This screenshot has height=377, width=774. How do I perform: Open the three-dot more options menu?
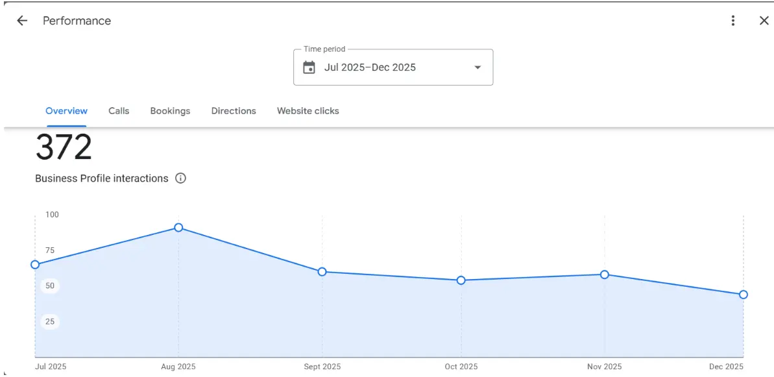[x=733, y=21]
